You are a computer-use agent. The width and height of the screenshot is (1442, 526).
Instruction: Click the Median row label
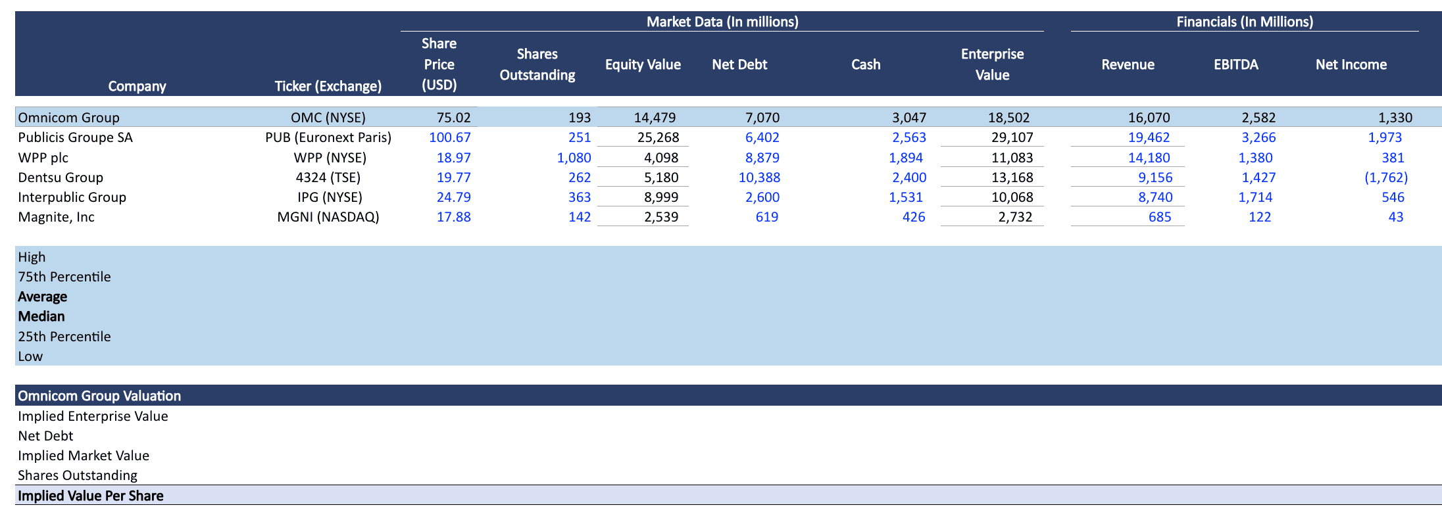coord(41,316)
